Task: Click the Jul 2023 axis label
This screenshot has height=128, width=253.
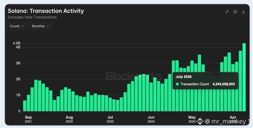Action: click(110, 119)
